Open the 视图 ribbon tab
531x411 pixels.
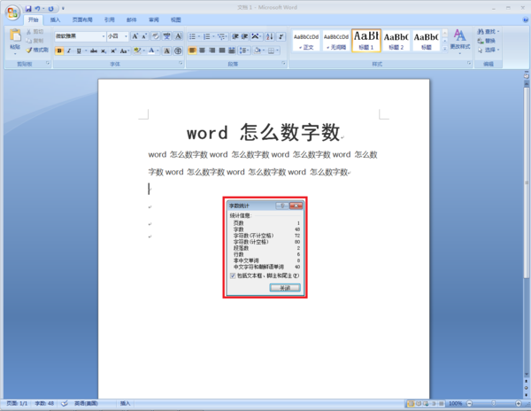[x=176, y=19]
